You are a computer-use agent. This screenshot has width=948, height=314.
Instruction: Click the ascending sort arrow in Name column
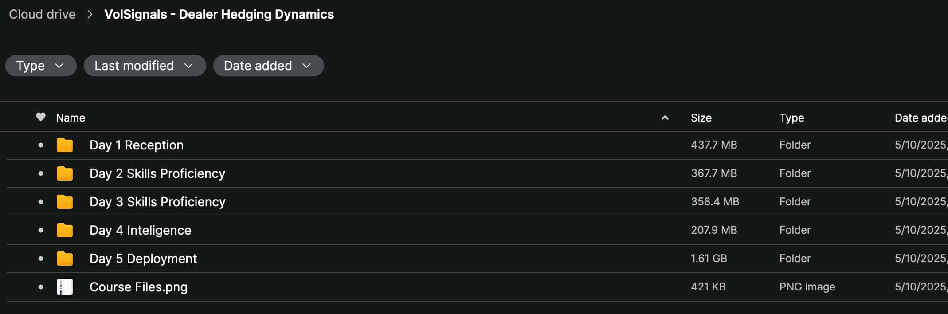pyautogui.click(x=665, y=118)
